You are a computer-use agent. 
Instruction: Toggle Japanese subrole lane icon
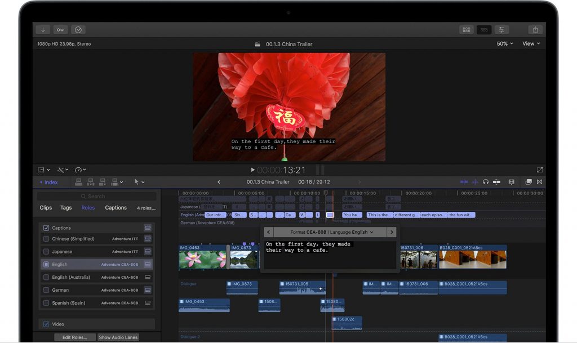(148, 251)
